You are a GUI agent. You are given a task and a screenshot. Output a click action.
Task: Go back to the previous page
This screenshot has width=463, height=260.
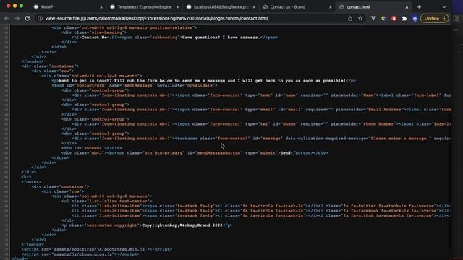[7, 18]
